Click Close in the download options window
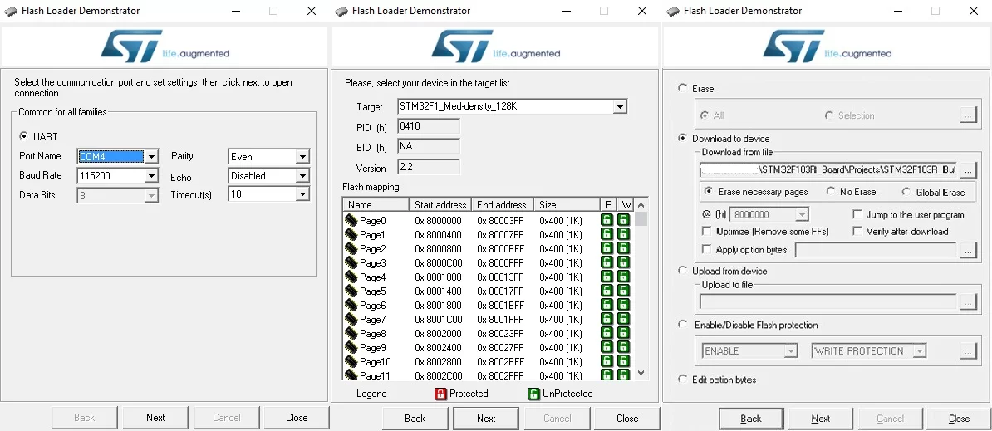Screen dimensions: 992x431 [x=959, y=419]
